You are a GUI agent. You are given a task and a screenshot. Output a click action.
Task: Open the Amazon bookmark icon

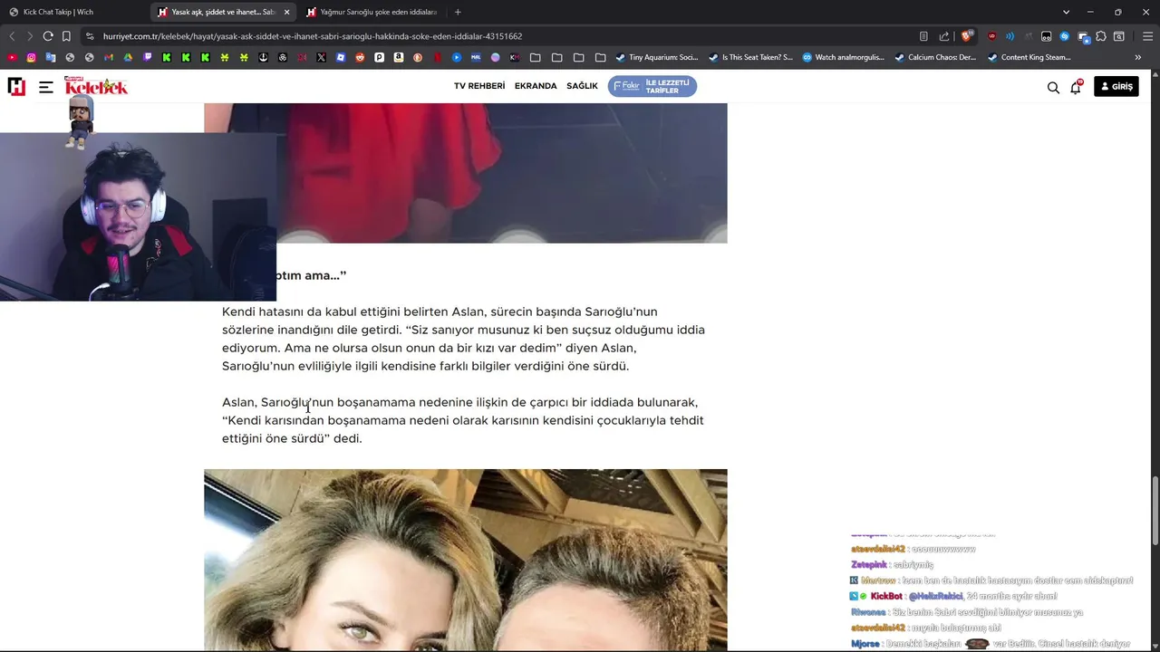click(x=398, y=57)
